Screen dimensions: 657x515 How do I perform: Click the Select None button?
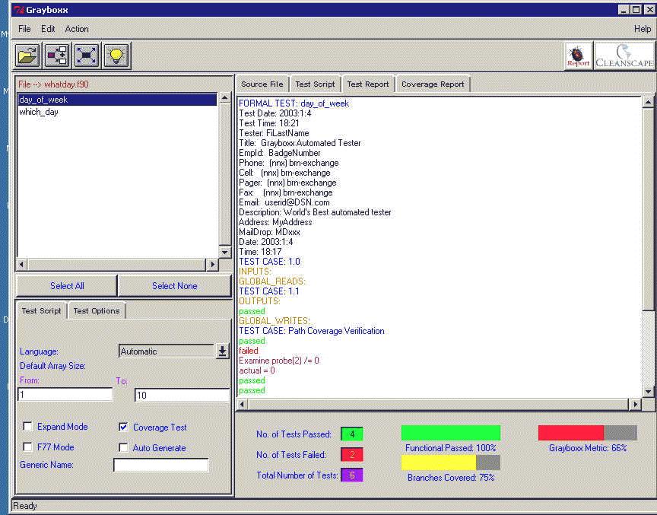point(175,286)
